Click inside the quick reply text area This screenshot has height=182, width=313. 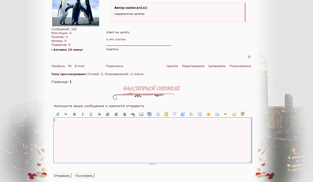(x=152, y=140)
